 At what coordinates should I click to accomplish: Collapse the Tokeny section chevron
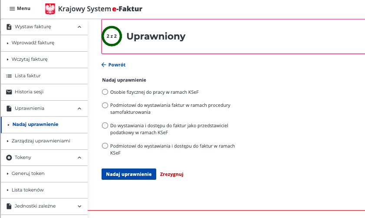pos(79,158)
